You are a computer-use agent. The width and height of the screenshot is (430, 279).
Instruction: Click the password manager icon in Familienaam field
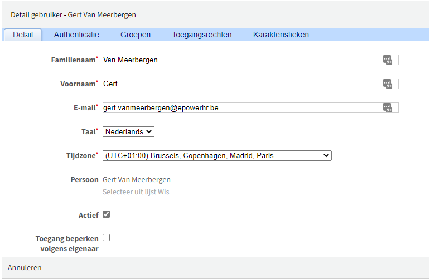[x=388, y=60]
